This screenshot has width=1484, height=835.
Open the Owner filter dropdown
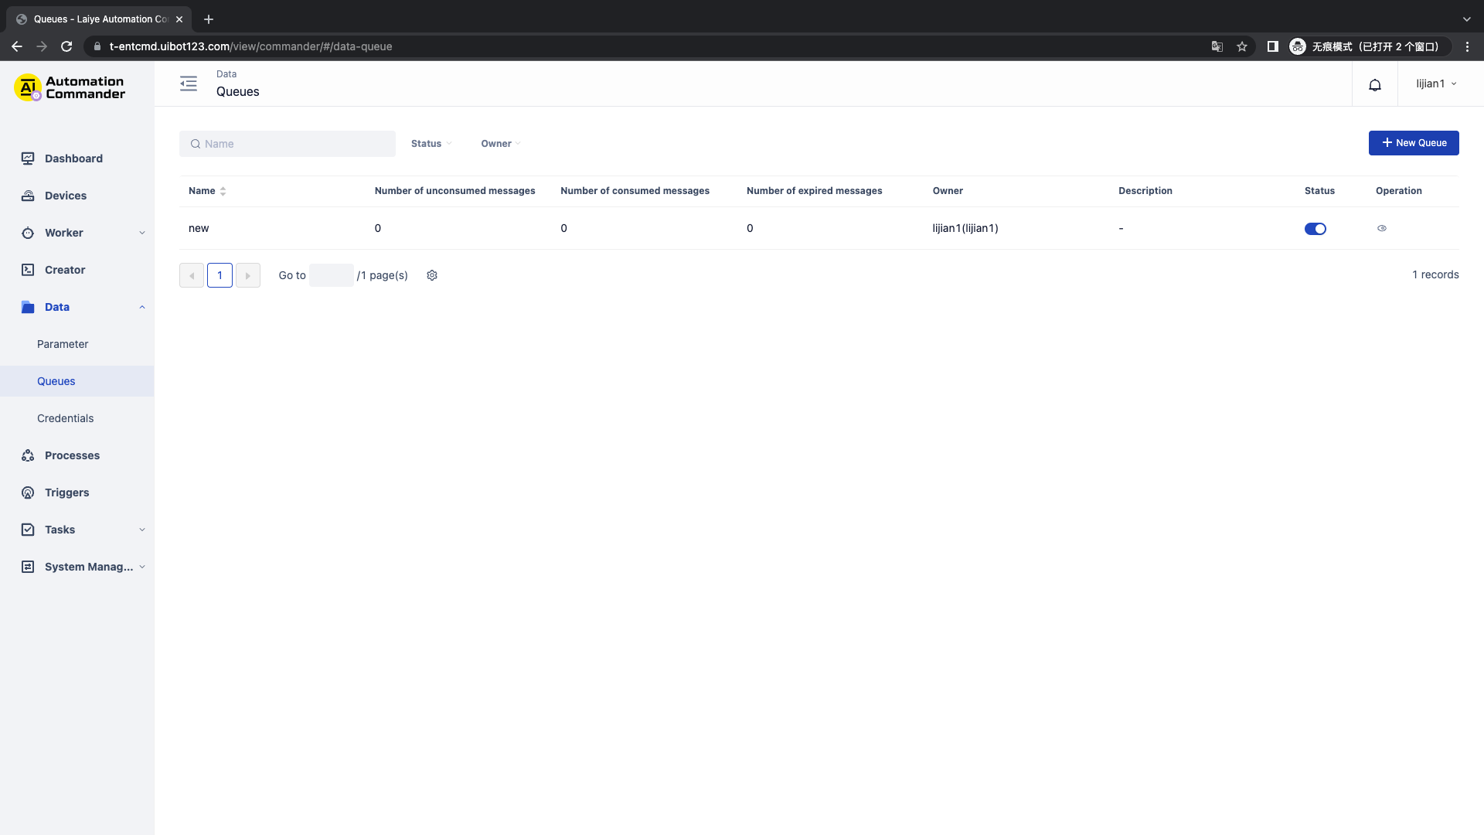501,144
